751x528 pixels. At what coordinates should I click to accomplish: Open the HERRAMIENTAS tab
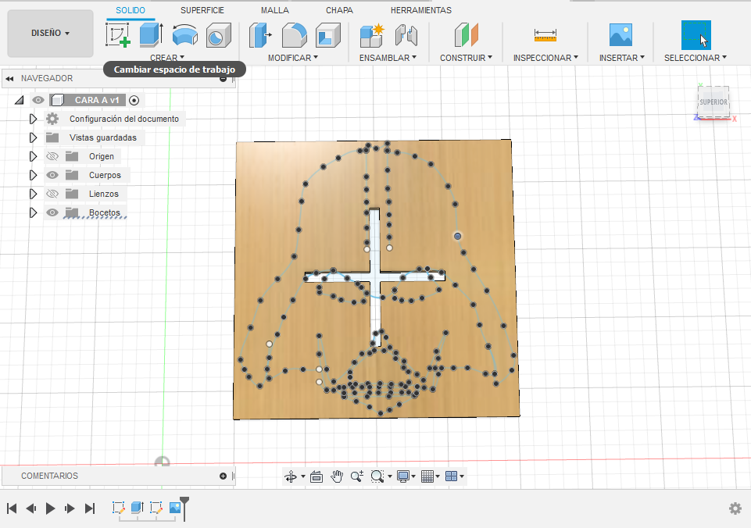(420, 10)
